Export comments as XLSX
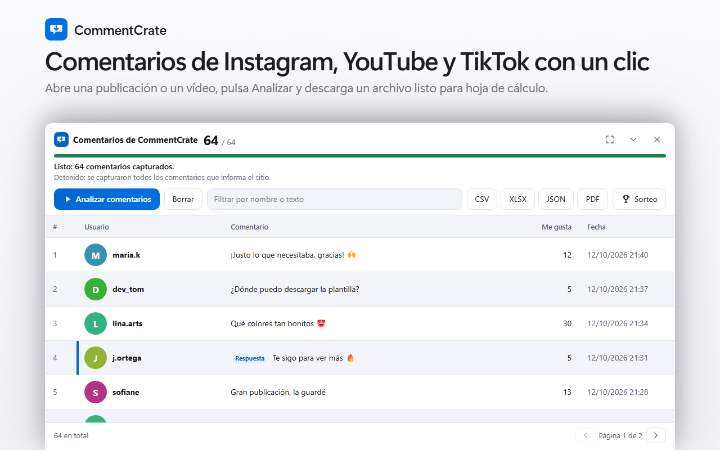The width and height of the screenshot is (720, 450). (518, 199)
